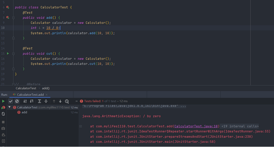Image resolution: width=274 pixels, height=147 pixels.
Task: Click the Run: panel label
Action: (4, 95)
